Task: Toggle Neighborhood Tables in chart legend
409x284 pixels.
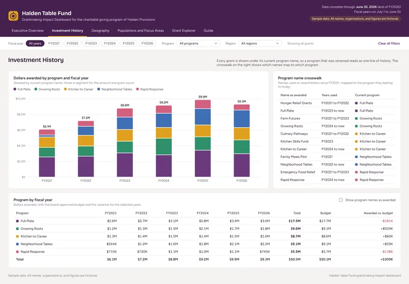Action: click(x=115, y=89)
